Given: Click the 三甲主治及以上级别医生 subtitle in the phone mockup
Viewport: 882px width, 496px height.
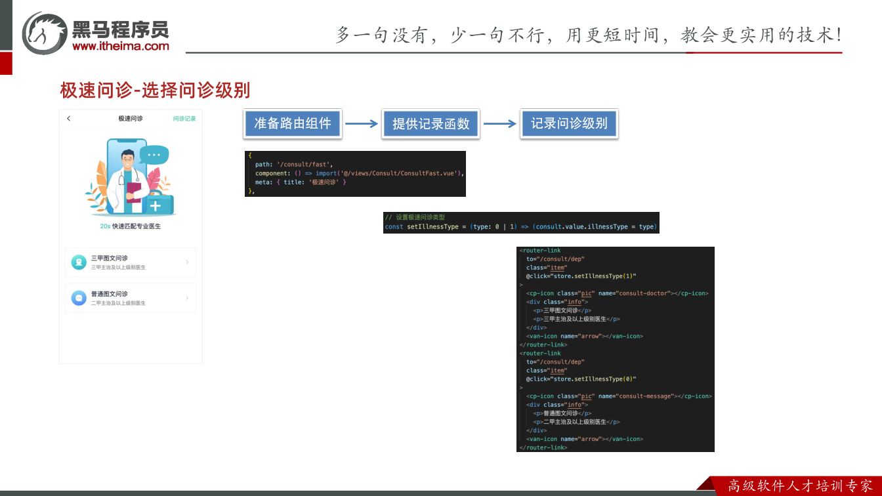Looking at the screenshot, I should (x=118, y=268).
